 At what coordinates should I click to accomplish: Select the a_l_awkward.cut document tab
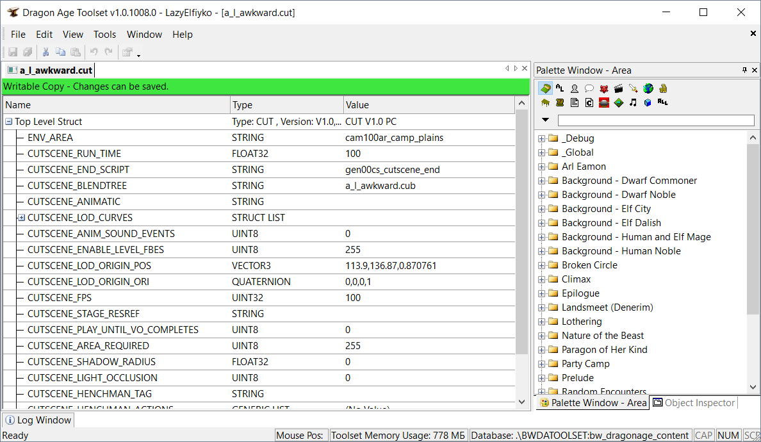(50, 70)
